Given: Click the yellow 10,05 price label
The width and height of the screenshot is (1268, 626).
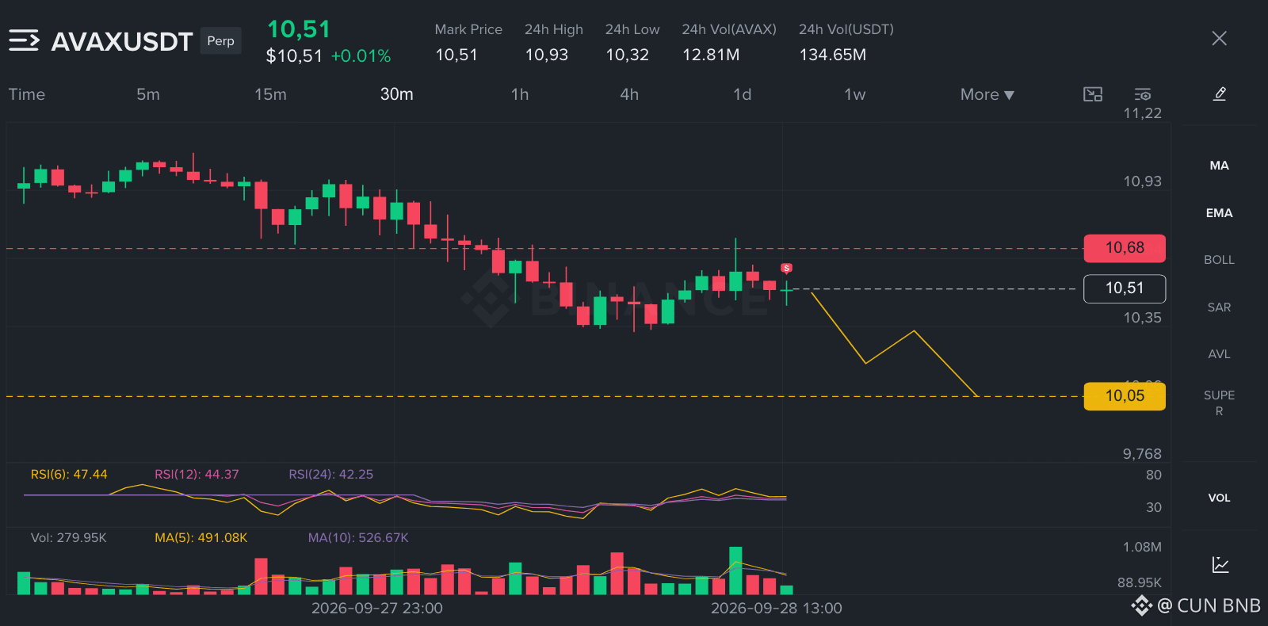Looking at the screenshot, I should pyautogui.click(x=1125, y=396).
